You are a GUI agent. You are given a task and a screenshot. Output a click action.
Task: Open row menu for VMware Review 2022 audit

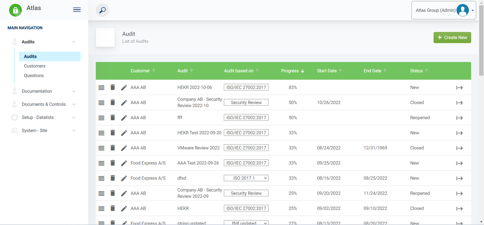[x=101, y=148]
